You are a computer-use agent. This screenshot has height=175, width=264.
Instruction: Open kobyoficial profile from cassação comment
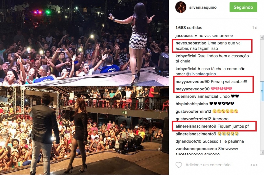click(x=186, y=56)
